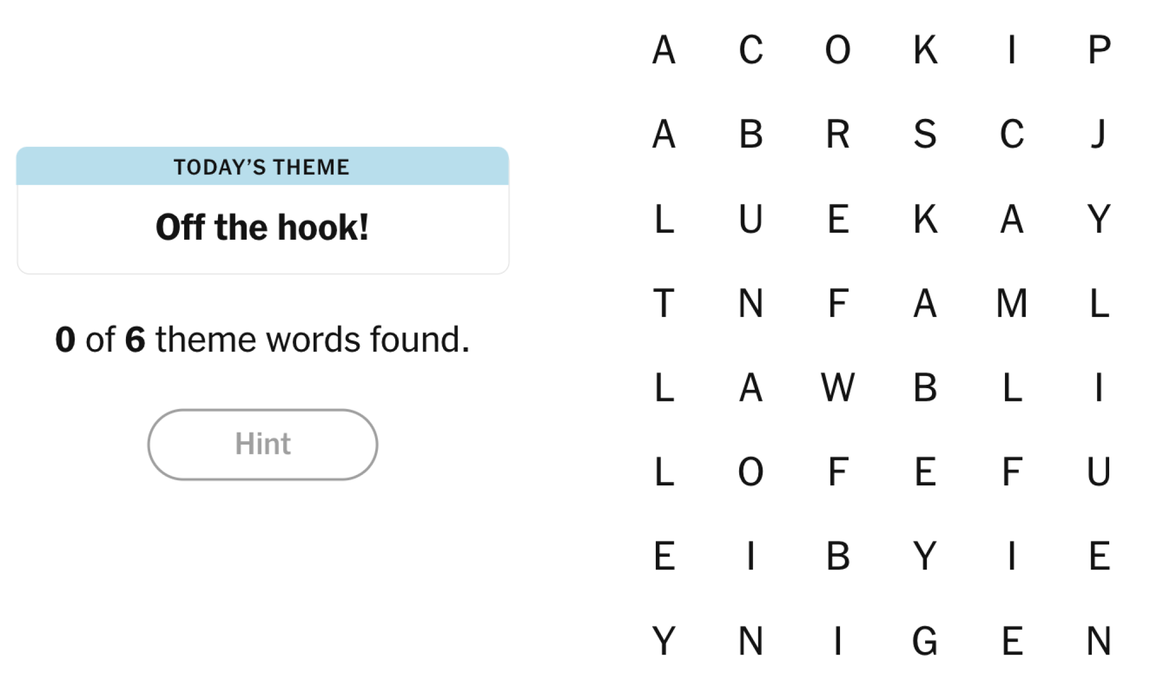Select the U between L and E
Viewport: 1150px width, 693px height.
click(751, 219)
